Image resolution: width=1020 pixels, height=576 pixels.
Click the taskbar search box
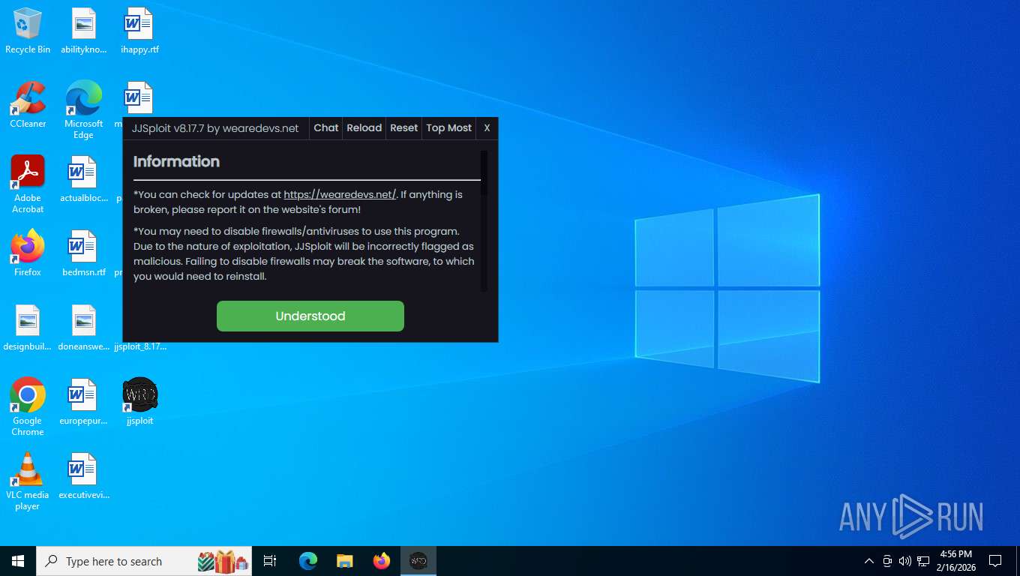[x=144, y=561]
